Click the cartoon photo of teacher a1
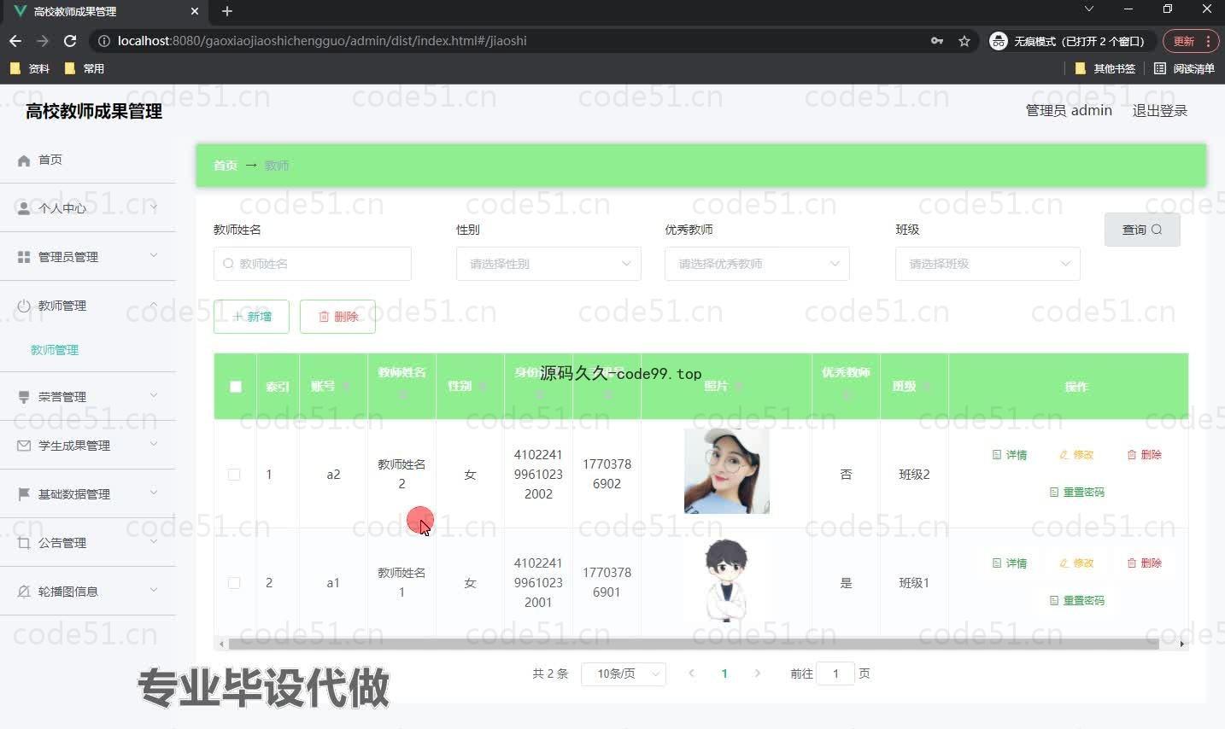Screen dimensions: 1225x729 (x=727, y=580)
